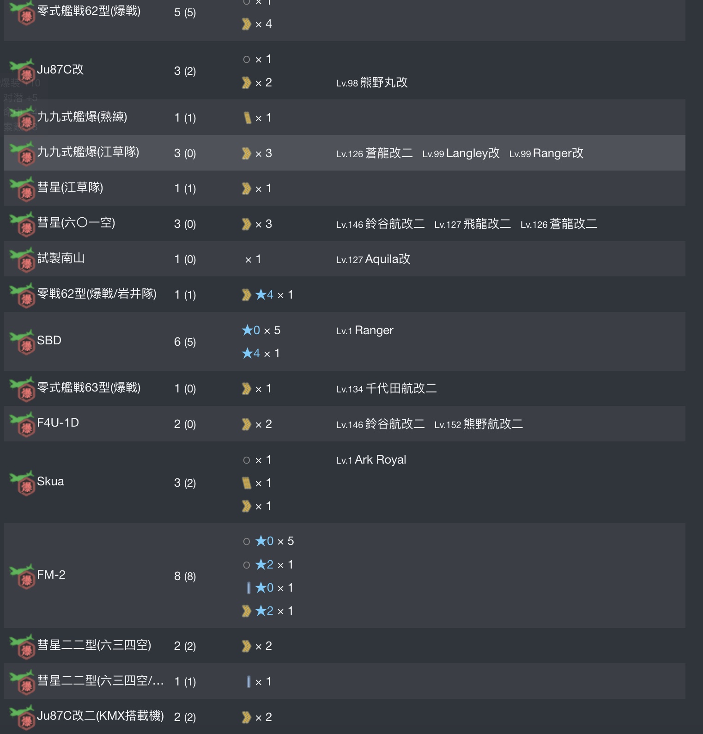Click the dive bomber icon beside F4U-1D

pyautogui.click(x=22, y=424)
